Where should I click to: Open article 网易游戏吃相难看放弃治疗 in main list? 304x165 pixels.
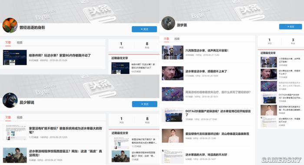click(x=218, y=92)
